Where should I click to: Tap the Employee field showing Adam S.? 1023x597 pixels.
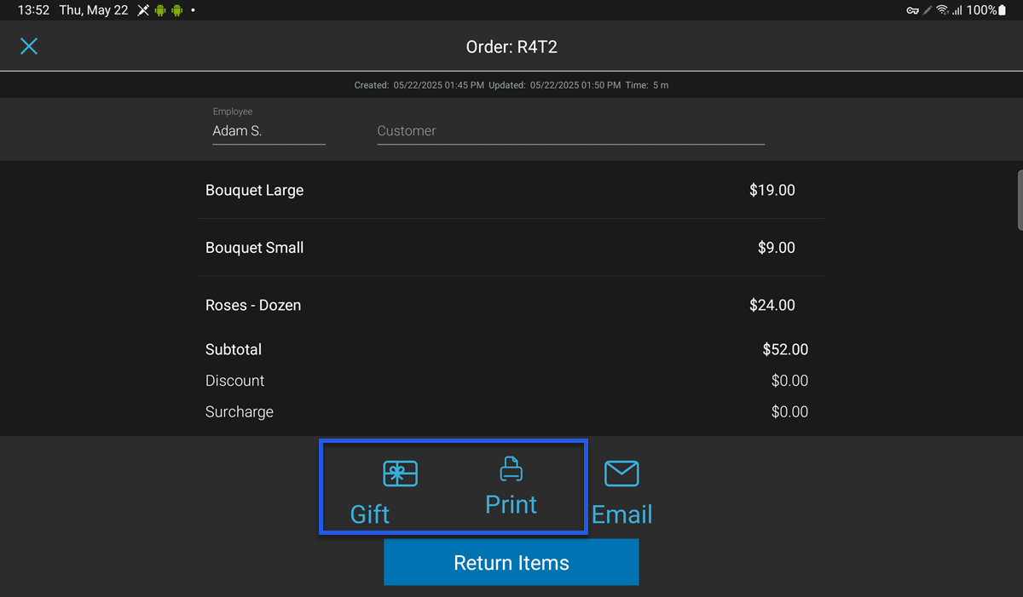(x=269, y=130)
